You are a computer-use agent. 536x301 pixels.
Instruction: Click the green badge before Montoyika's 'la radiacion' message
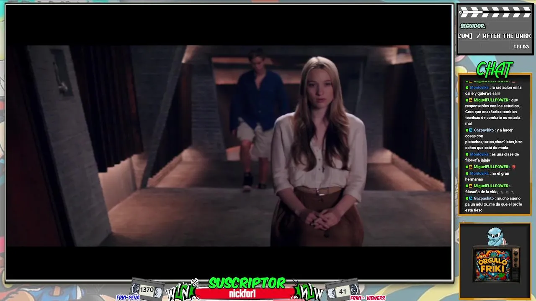click(467, 88)
